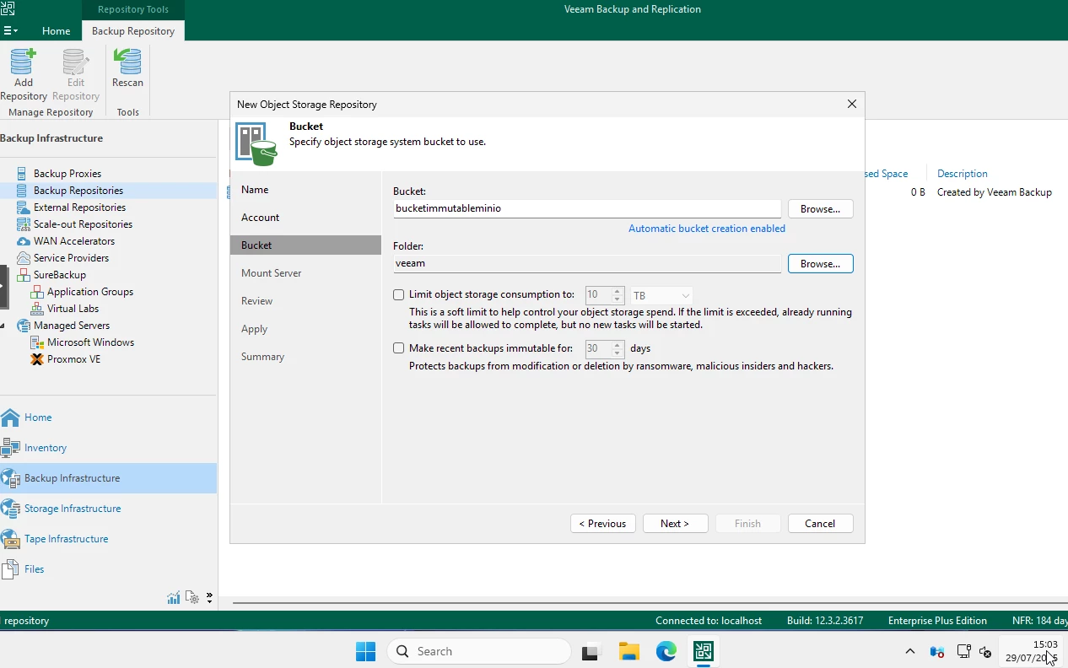Image resolution: width=1068 pixels, height=668 pixels.
Task: Select the Review wizard step
Action: point(256,301)
